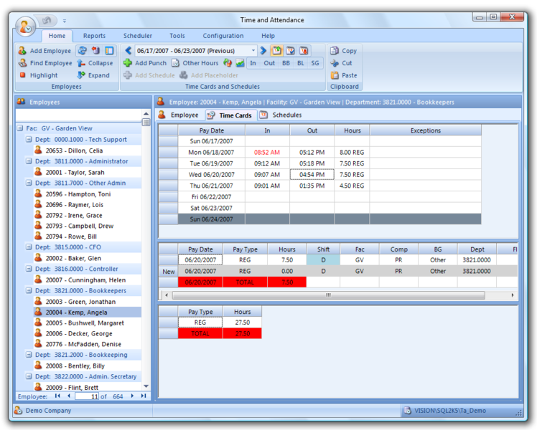537x430 pixels.
Task: Click the database cylinder icon with red arrow
Action: tap(95, 51)
